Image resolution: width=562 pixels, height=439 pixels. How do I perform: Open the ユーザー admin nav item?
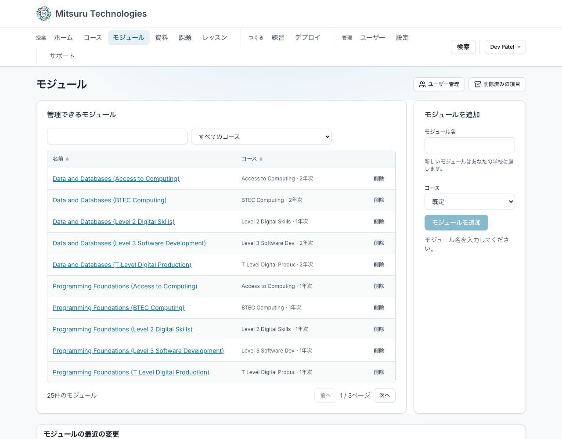(373, 38)
